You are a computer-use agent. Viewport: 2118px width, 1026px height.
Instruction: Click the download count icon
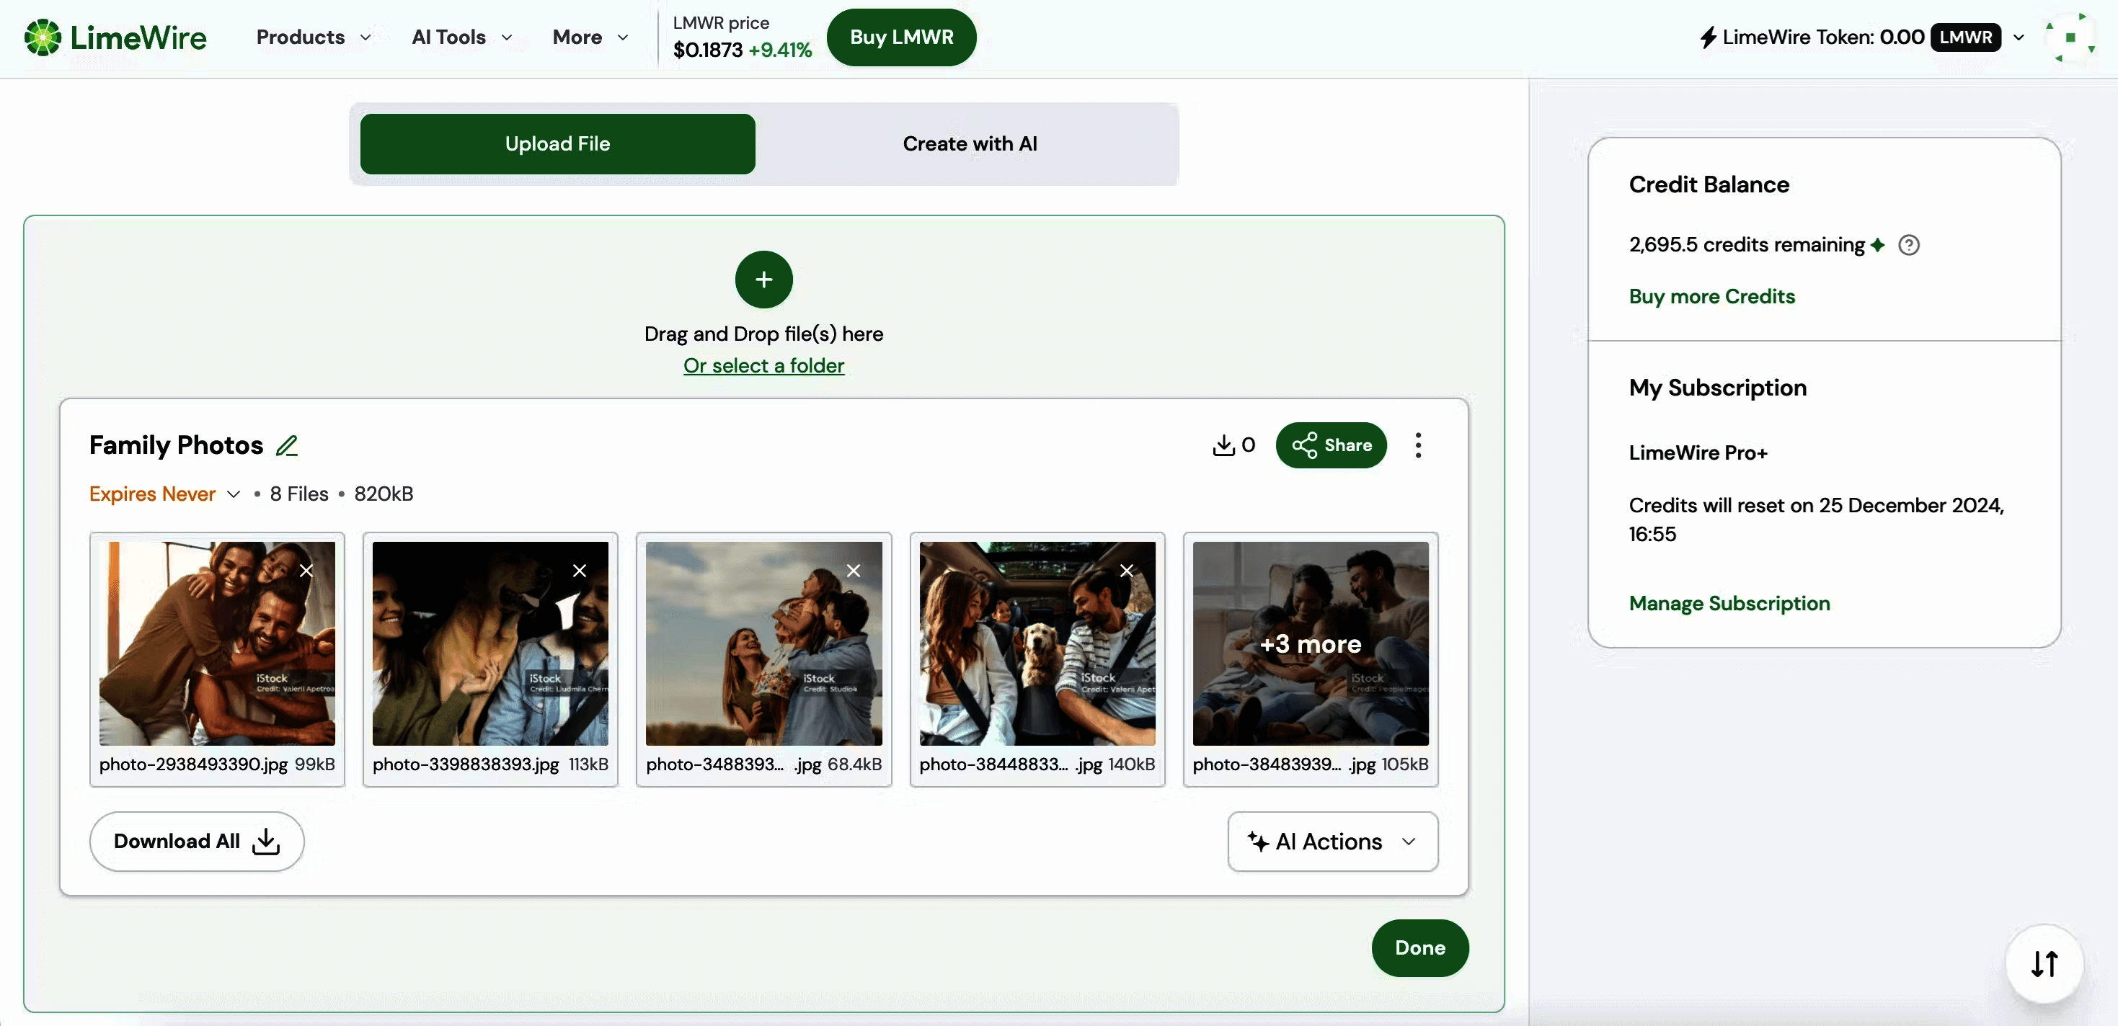pos(1223,445)
